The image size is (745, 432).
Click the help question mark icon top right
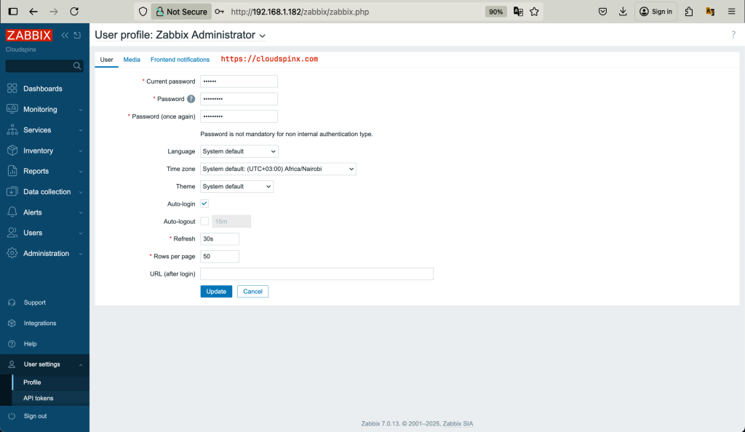coord(733,34)
